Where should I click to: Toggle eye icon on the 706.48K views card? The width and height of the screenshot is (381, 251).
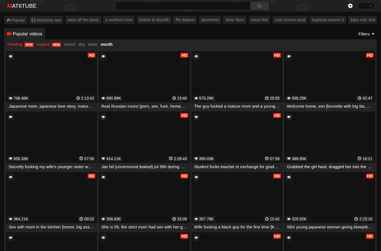pos(11,56)
